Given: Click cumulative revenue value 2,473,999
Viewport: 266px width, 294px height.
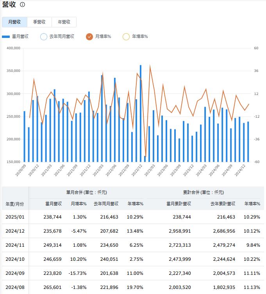Looking at the screenshot, I should coord(180,259).
